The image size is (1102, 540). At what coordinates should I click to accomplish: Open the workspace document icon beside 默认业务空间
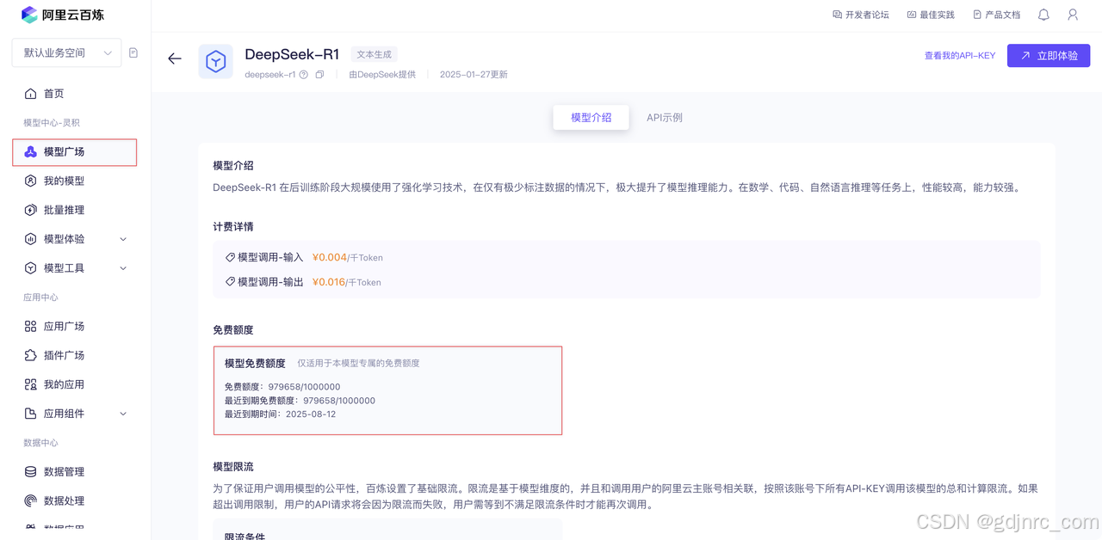pyautogui.click(x=133, y=53)
